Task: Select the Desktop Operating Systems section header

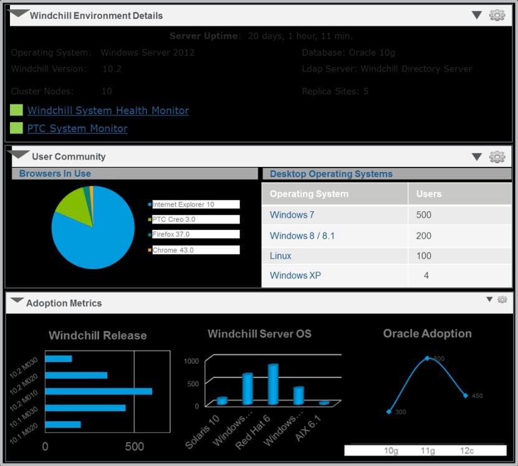Action: tap(387, 174)
